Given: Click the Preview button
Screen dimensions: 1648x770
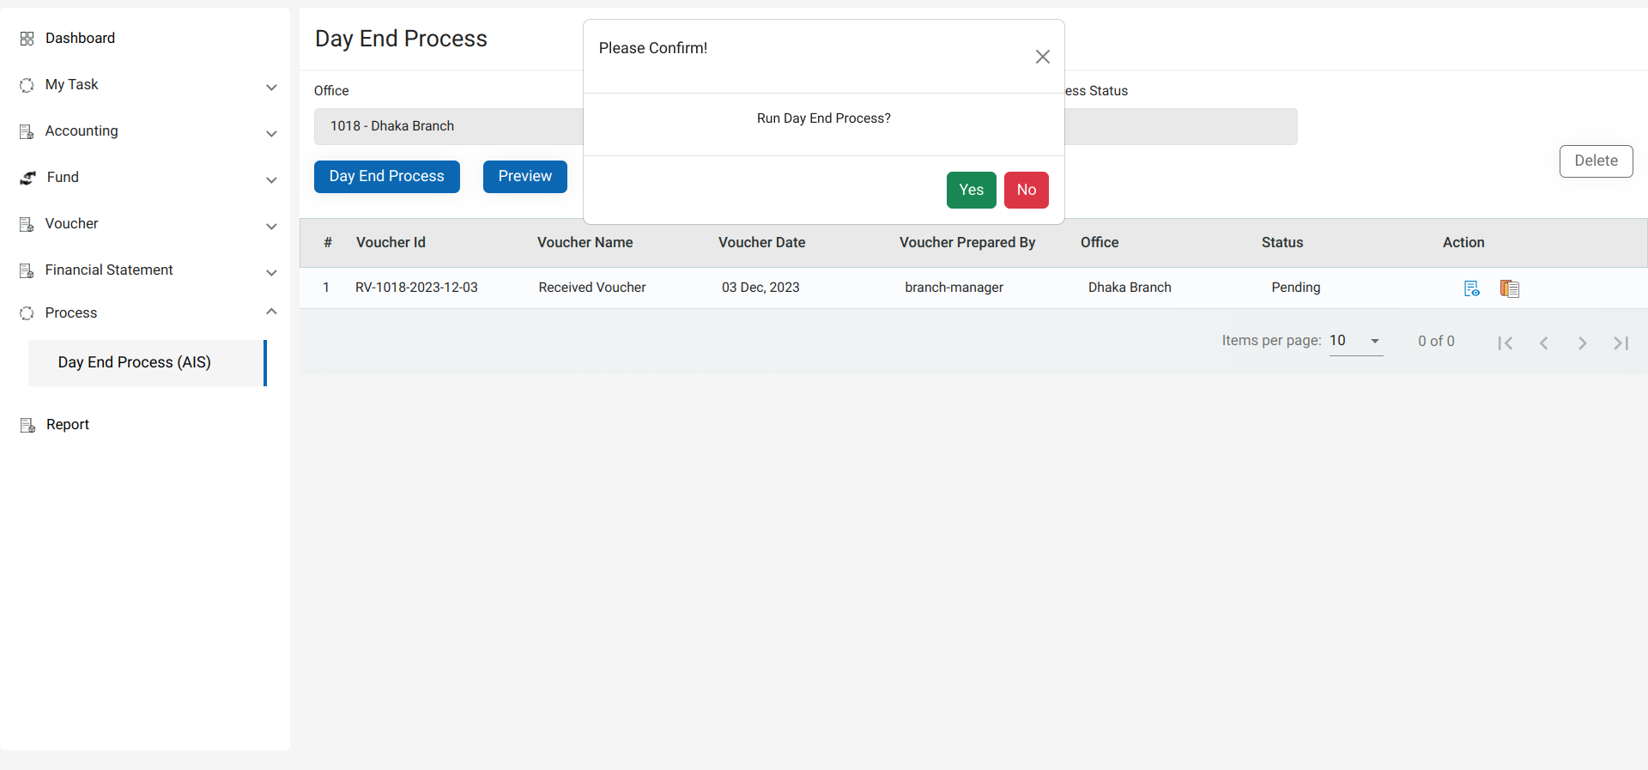Looking at the screenshot, I should click(x=525, y=177).
